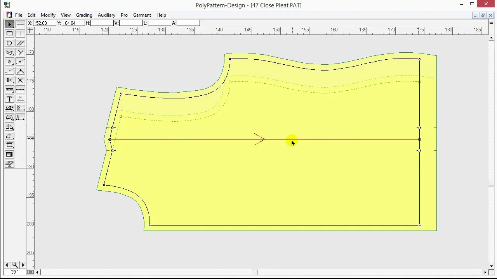497x279 pixels.
Task: Toggle the plotter output tool
Action: (10, 164)
